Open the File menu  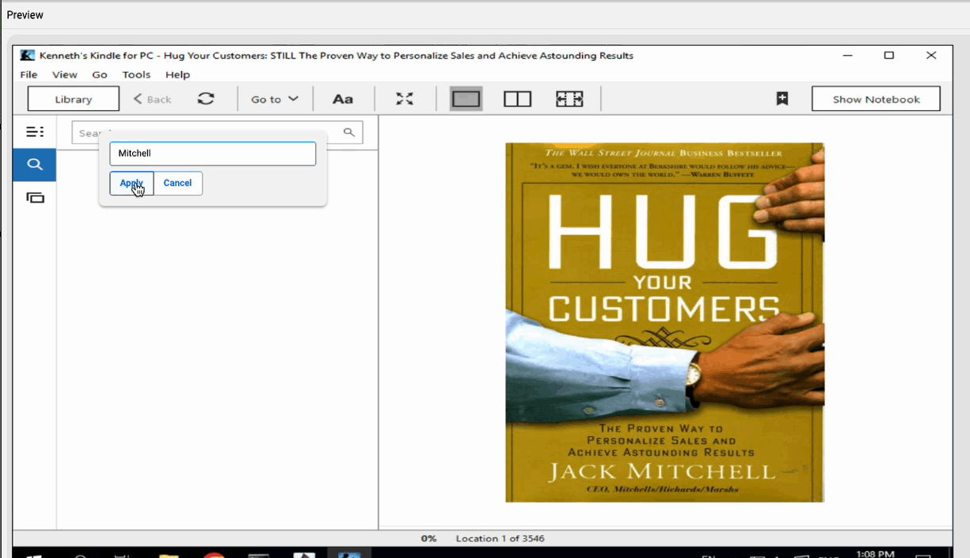(29, 74)
